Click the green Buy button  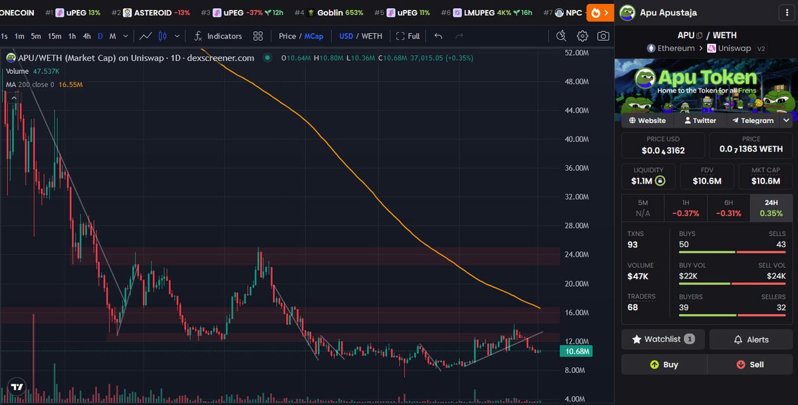pos(664,364)
